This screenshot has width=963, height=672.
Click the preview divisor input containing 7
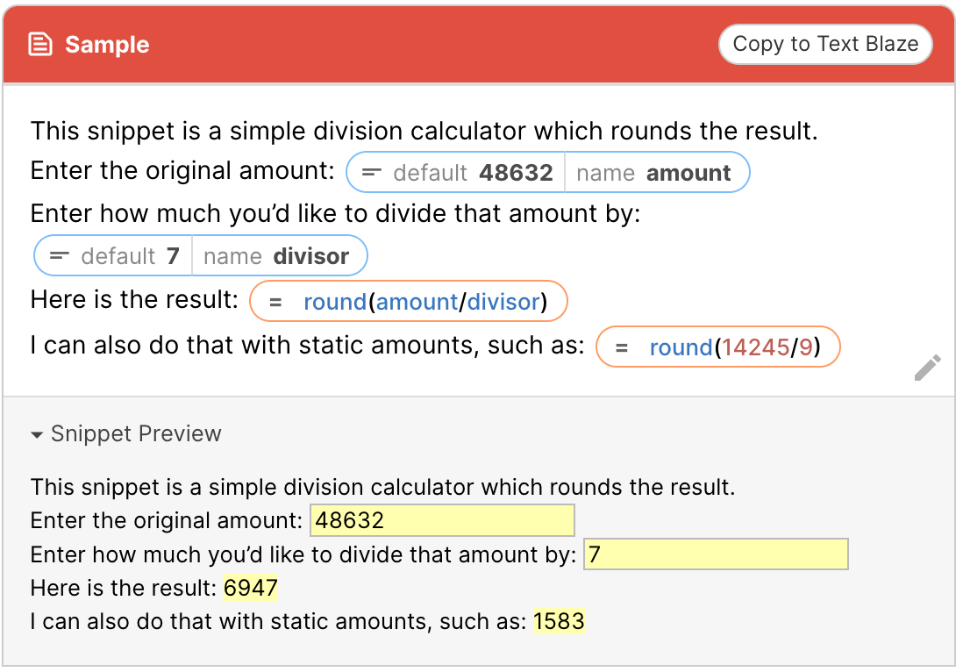716,554
